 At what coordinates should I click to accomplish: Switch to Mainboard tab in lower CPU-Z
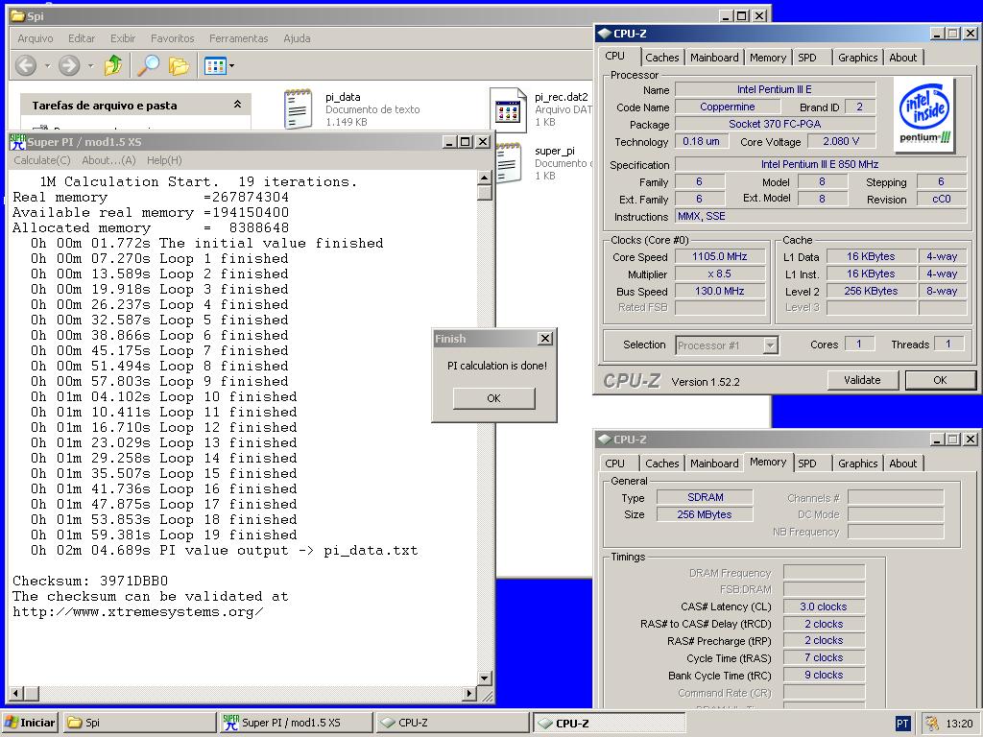click(714, 464)
